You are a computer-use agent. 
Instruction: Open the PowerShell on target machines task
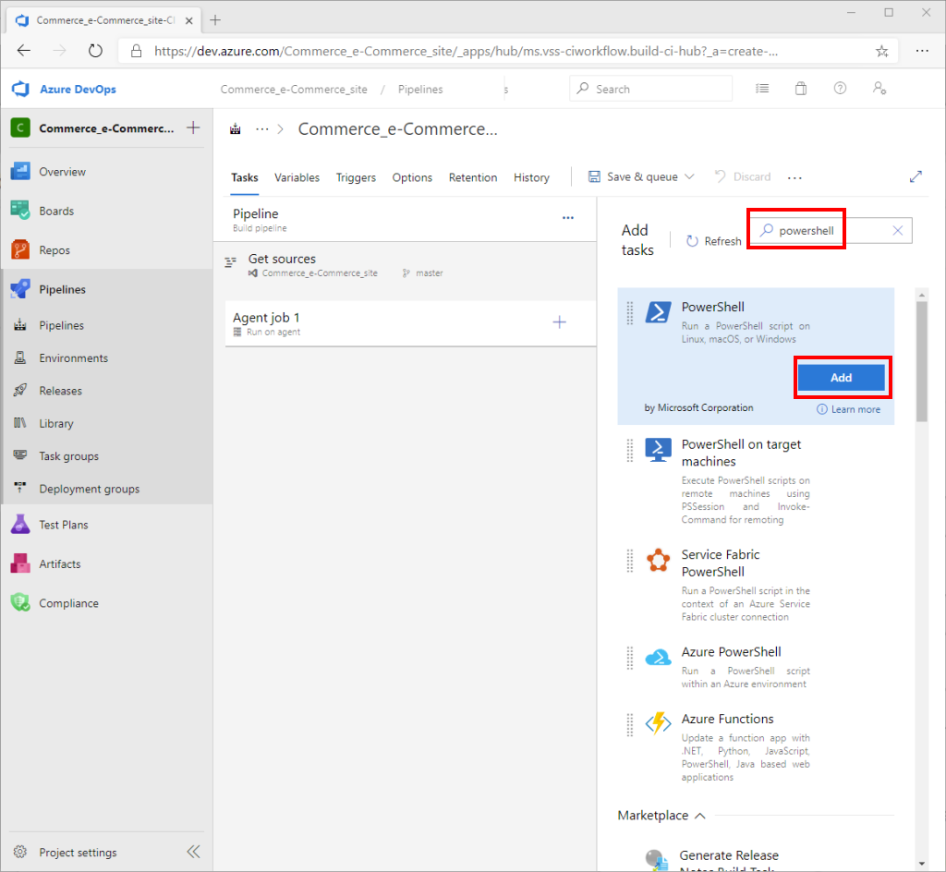(x=742, y=453)
